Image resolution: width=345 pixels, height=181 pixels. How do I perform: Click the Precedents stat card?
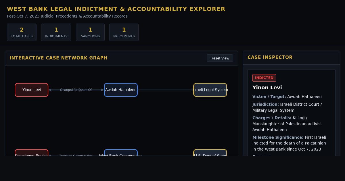[x=124, y=32]
